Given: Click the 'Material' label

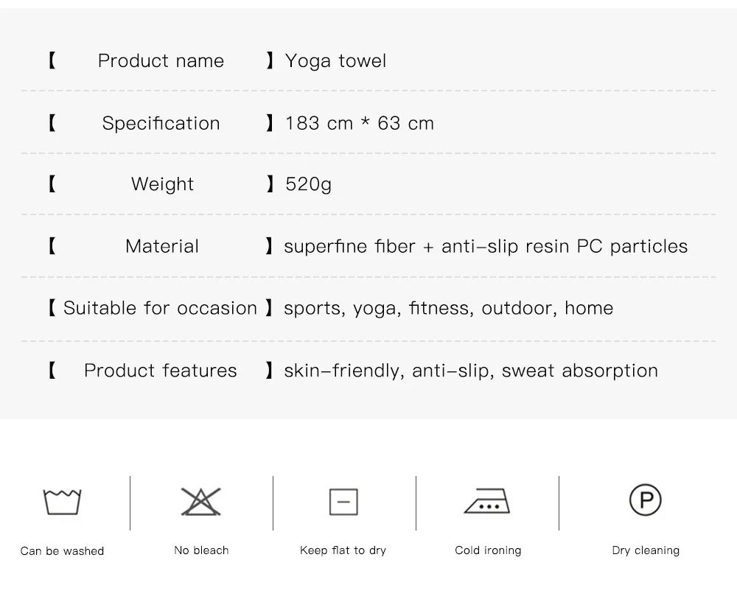Looking at the screenshot, I should 162,246.
